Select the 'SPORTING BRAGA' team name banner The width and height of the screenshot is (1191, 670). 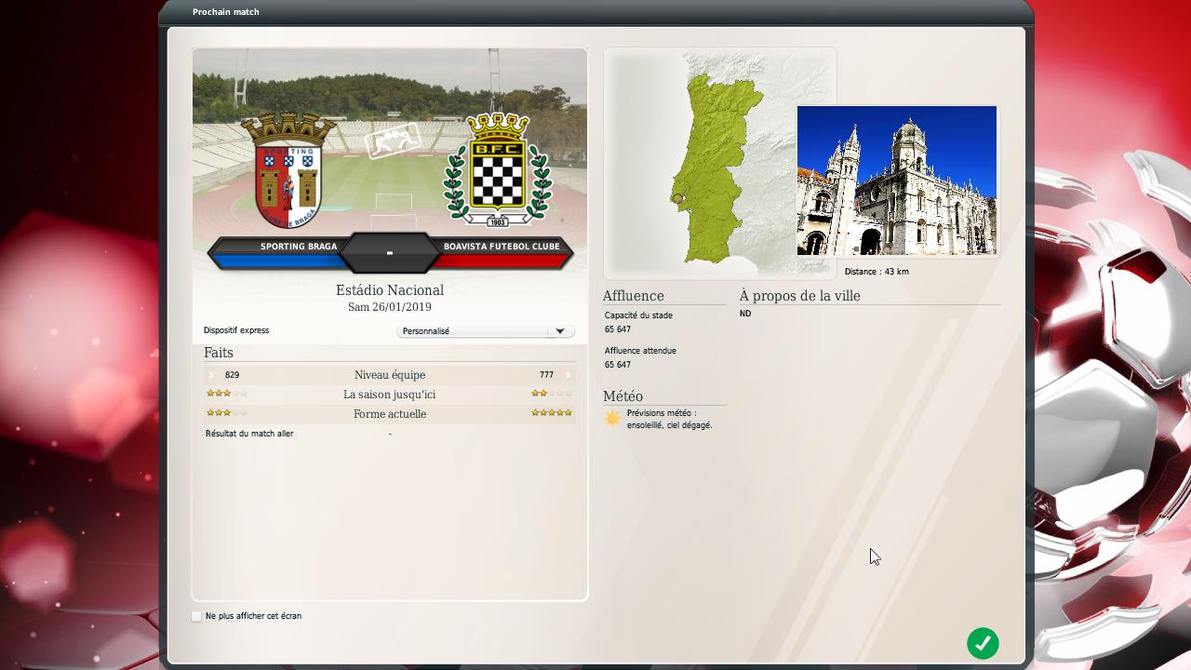tap(299, 247)
